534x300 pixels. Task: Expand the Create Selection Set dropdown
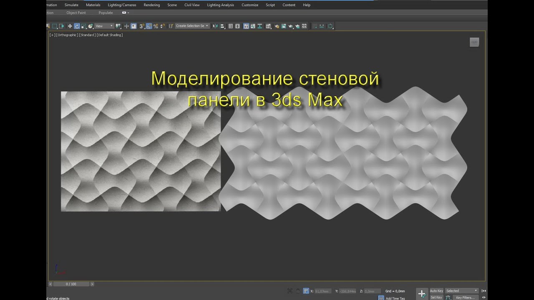tap(192, 26)
